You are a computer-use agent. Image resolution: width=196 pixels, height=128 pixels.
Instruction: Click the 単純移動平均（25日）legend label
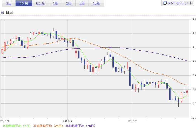coord(48,126)
